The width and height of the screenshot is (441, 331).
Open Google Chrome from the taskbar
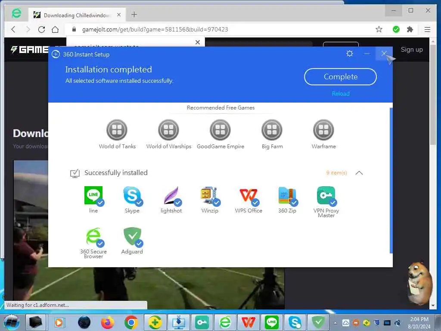[131, 322]
